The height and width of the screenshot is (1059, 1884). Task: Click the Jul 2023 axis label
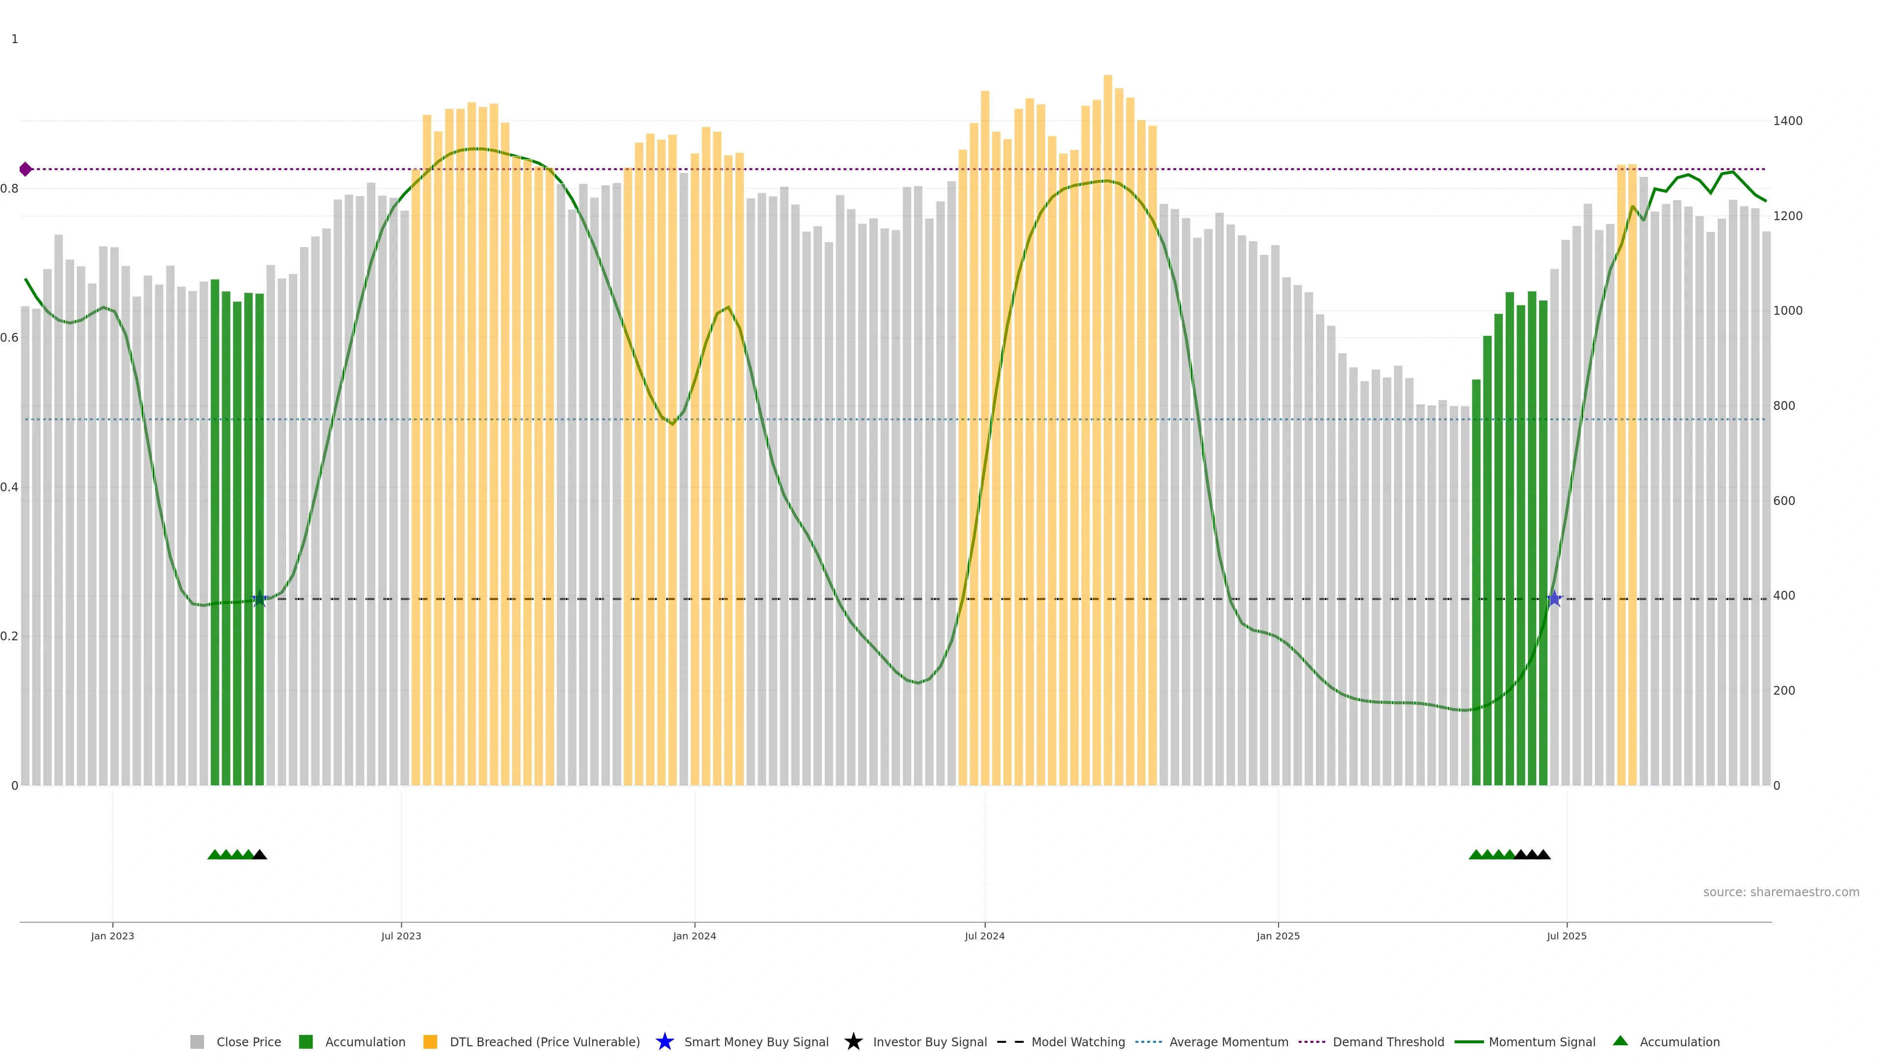[401, 936]
